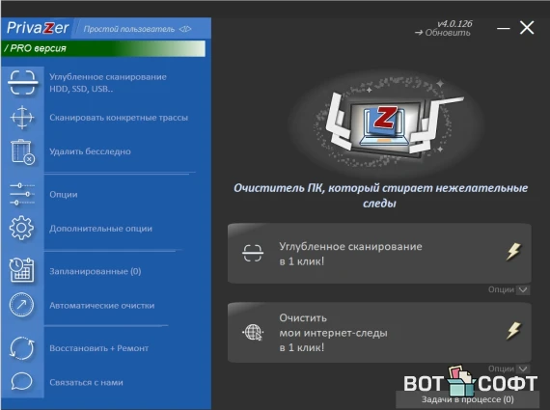The width and height of the screenshot is (550, 410).
Task: Click the crosshair scan specific traces icon
Action: pos(22,117)
